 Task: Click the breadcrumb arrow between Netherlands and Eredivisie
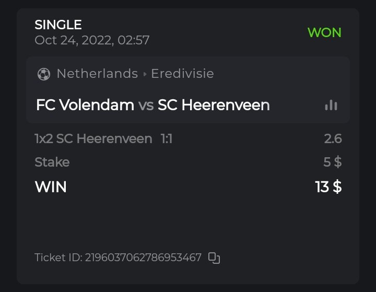click(x=145, y=74)
